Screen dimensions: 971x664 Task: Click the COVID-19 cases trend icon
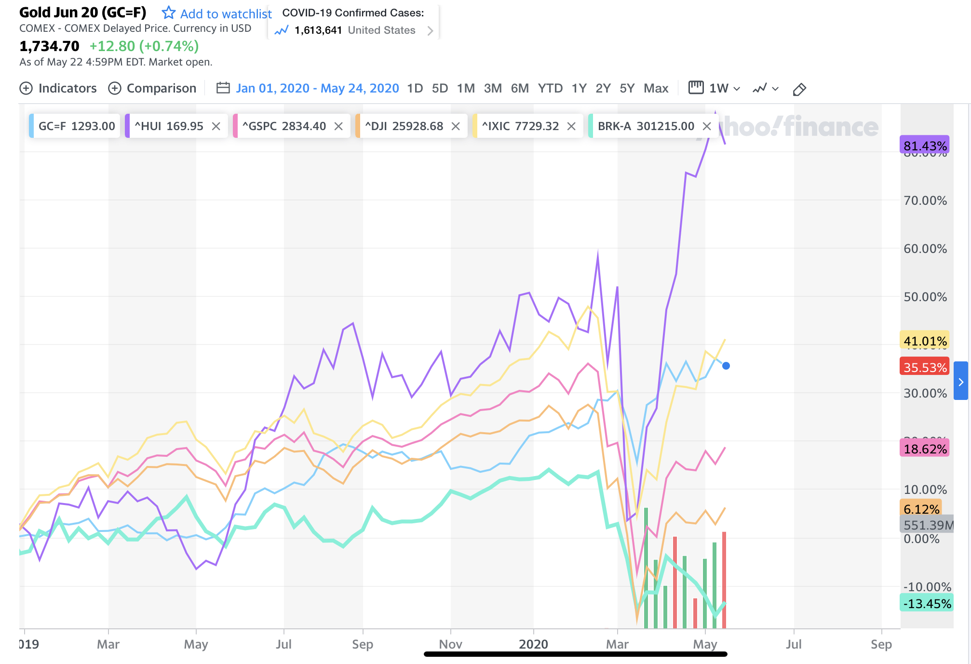(281, 31)
